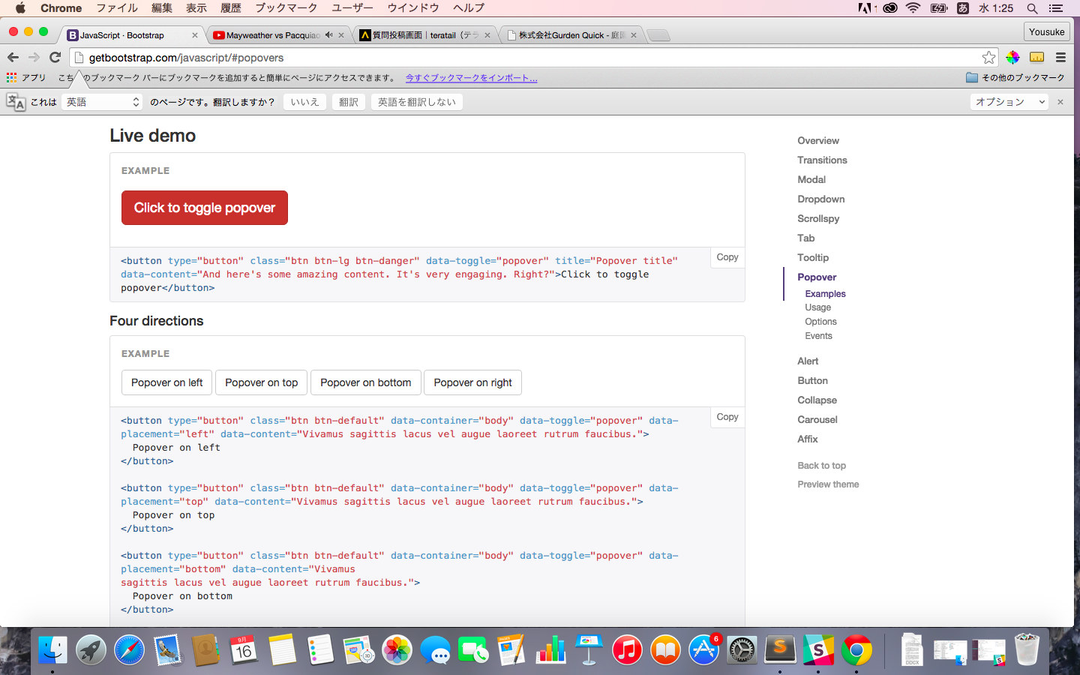This screenshot has height=675, width=1080.
Task: Open Photos app in the Dock
Action: [397, 650]
